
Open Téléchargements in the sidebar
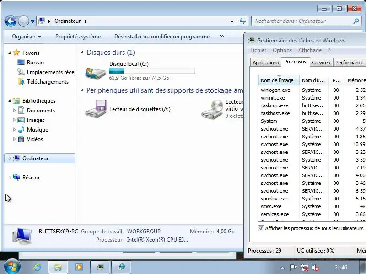43,82
